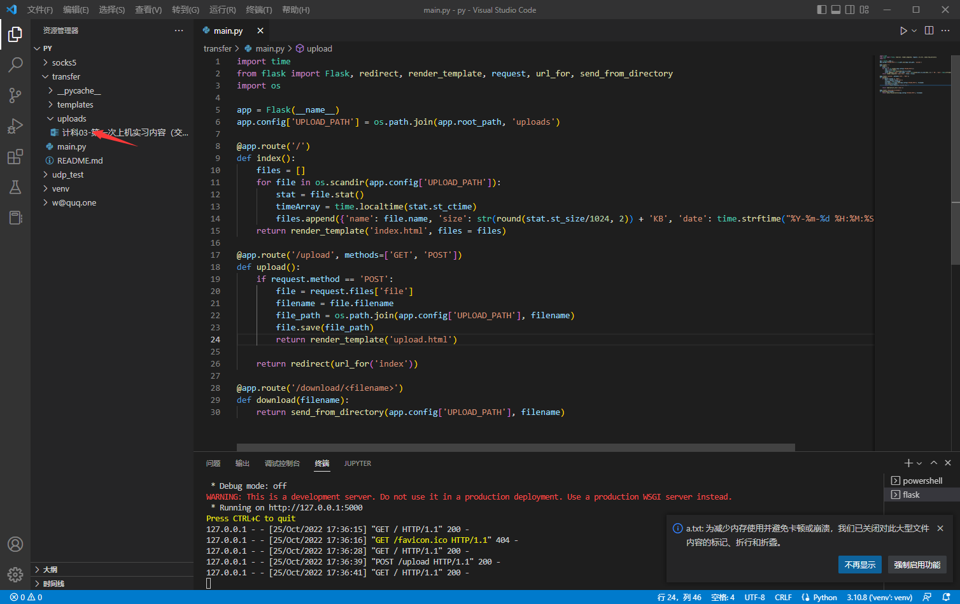Select the powershell terminal in list
960x604 pixels.
tap(922, 481)
